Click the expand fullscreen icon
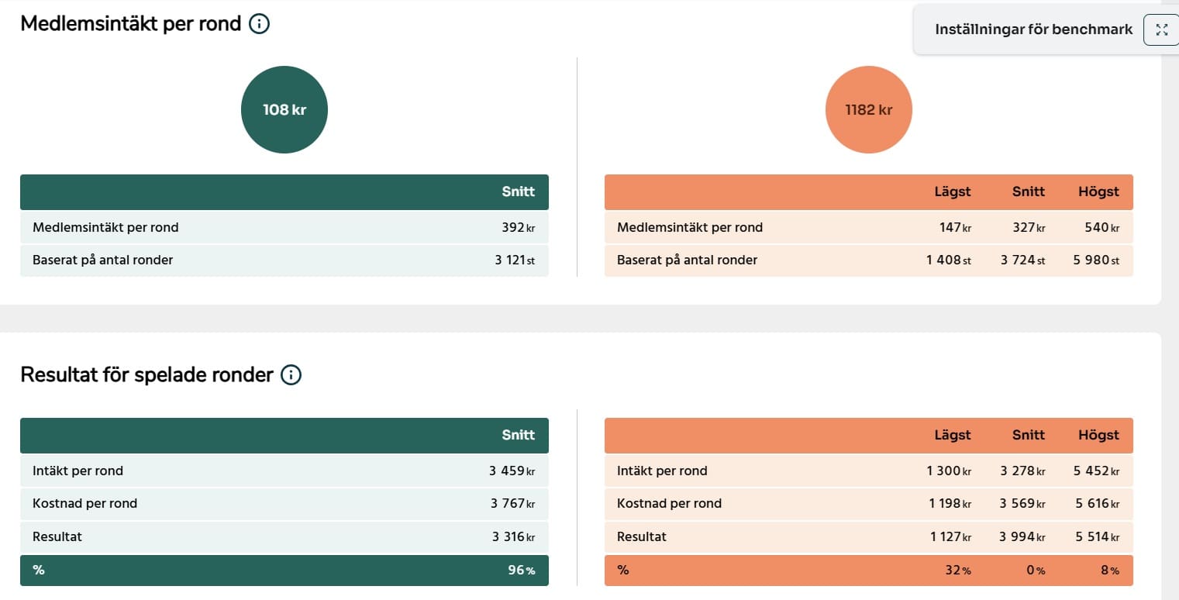The image size is (1179, 600). click(x=1161, y=30)
